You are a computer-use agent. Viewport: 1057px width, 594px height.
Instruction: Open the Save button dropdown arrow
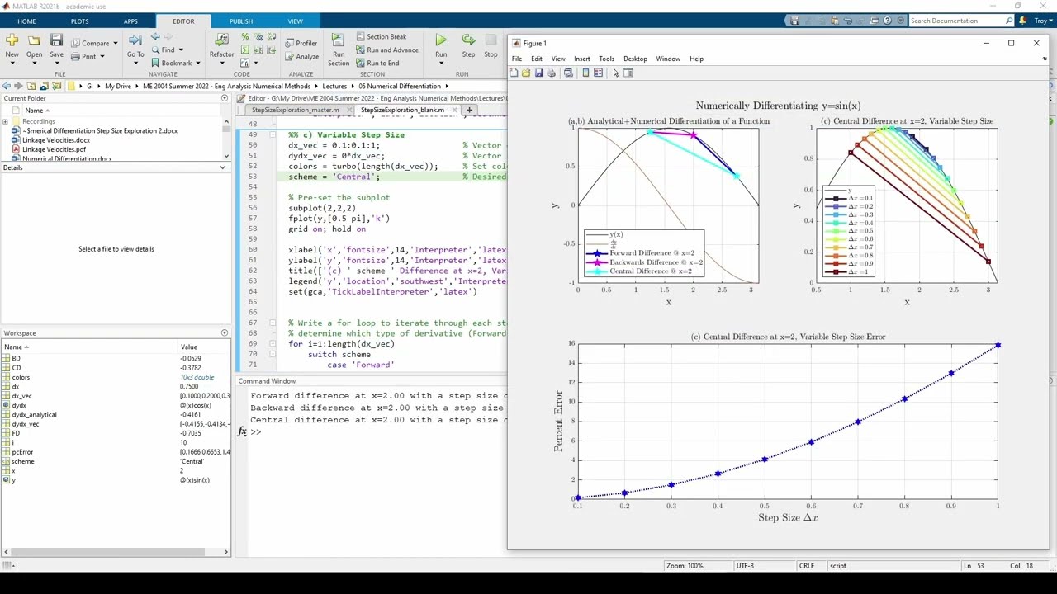pyautogui.click(x=56, y=64)
